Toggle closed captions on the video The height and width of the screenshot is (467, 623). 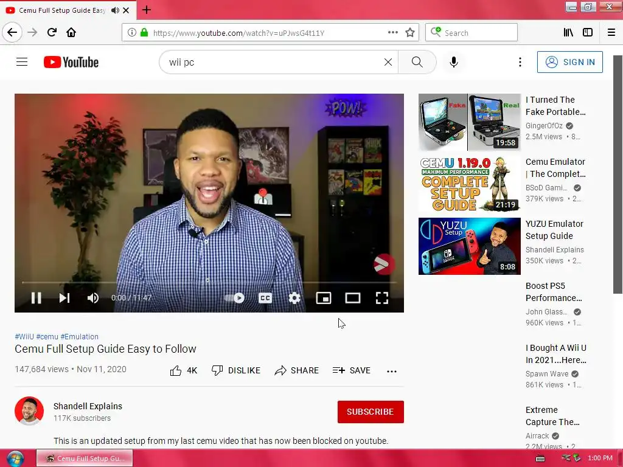tap(265, 298)
